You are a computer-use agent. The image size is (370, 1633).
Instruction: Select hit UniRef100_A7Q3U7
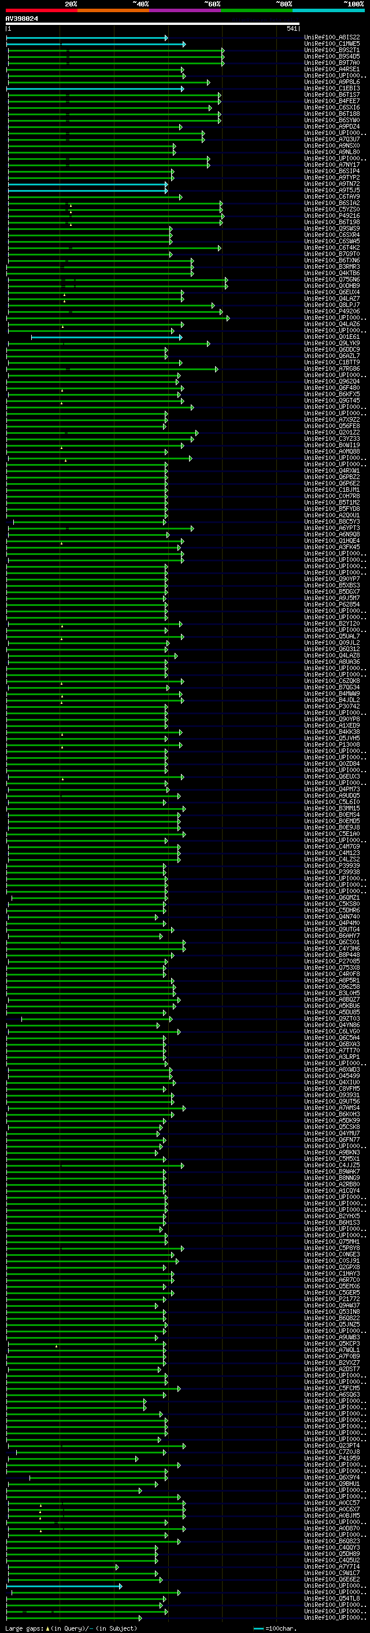(x=332, y=140)
